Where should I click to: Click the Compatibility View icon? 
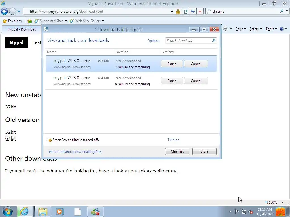pyautogui.click(x=186, y=11)
